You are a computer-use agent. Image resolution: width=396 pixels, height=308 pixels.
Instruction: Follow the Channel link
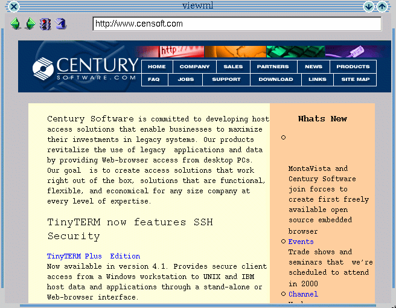(x=303, y=294)
